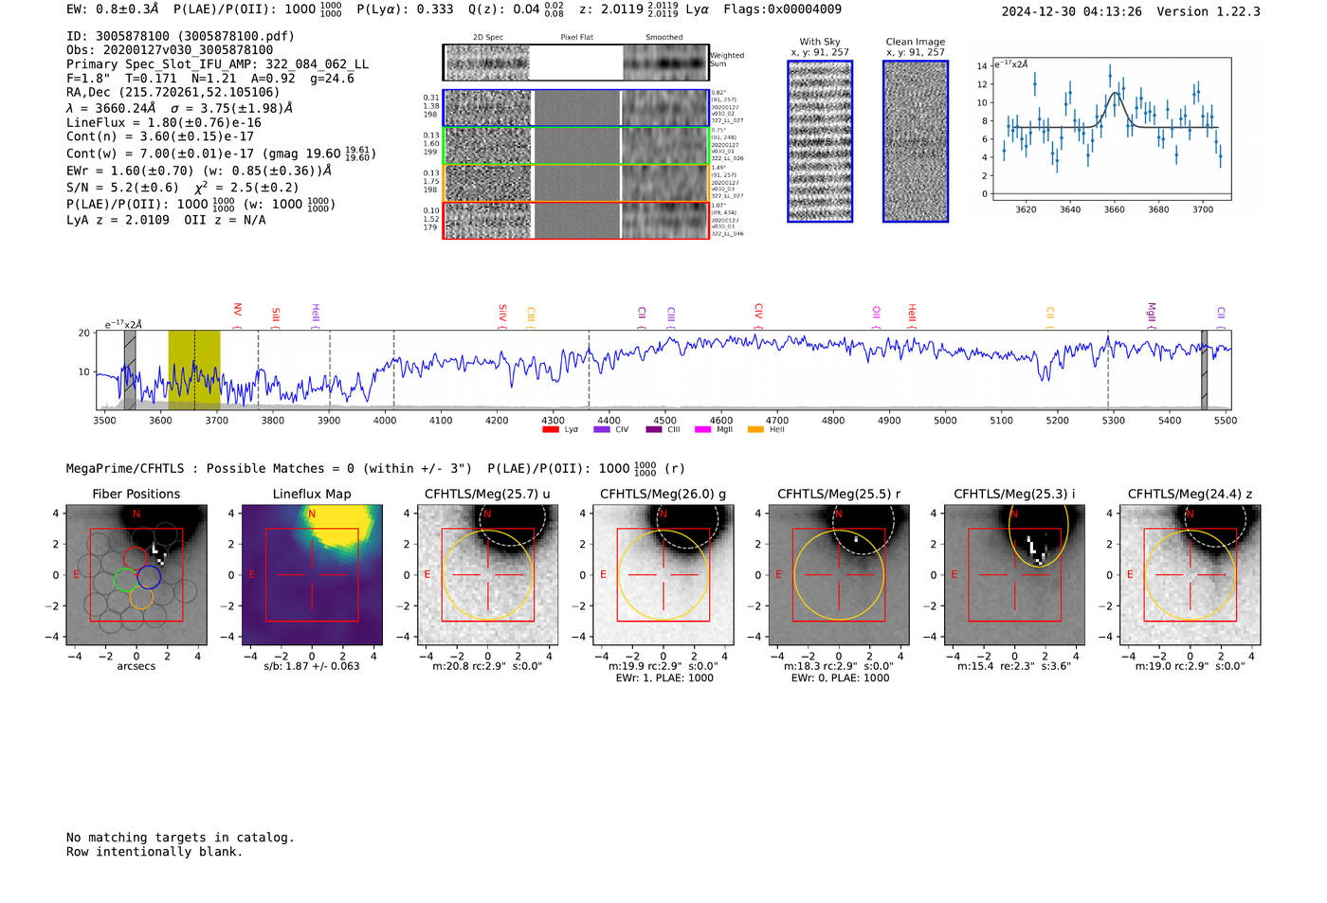Click the blue fiber circle in Fiber Positions
The image size is (1327, 903).
click(149, 577)
